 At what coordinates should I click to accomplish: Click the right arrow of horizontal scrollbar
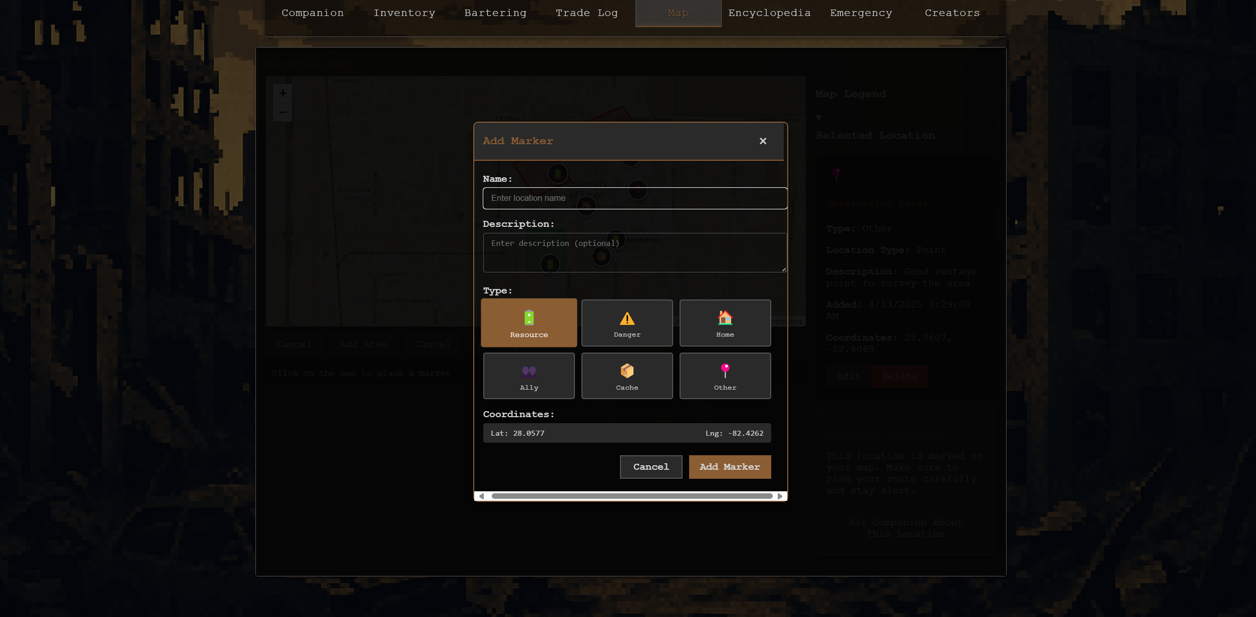point(780,496)
